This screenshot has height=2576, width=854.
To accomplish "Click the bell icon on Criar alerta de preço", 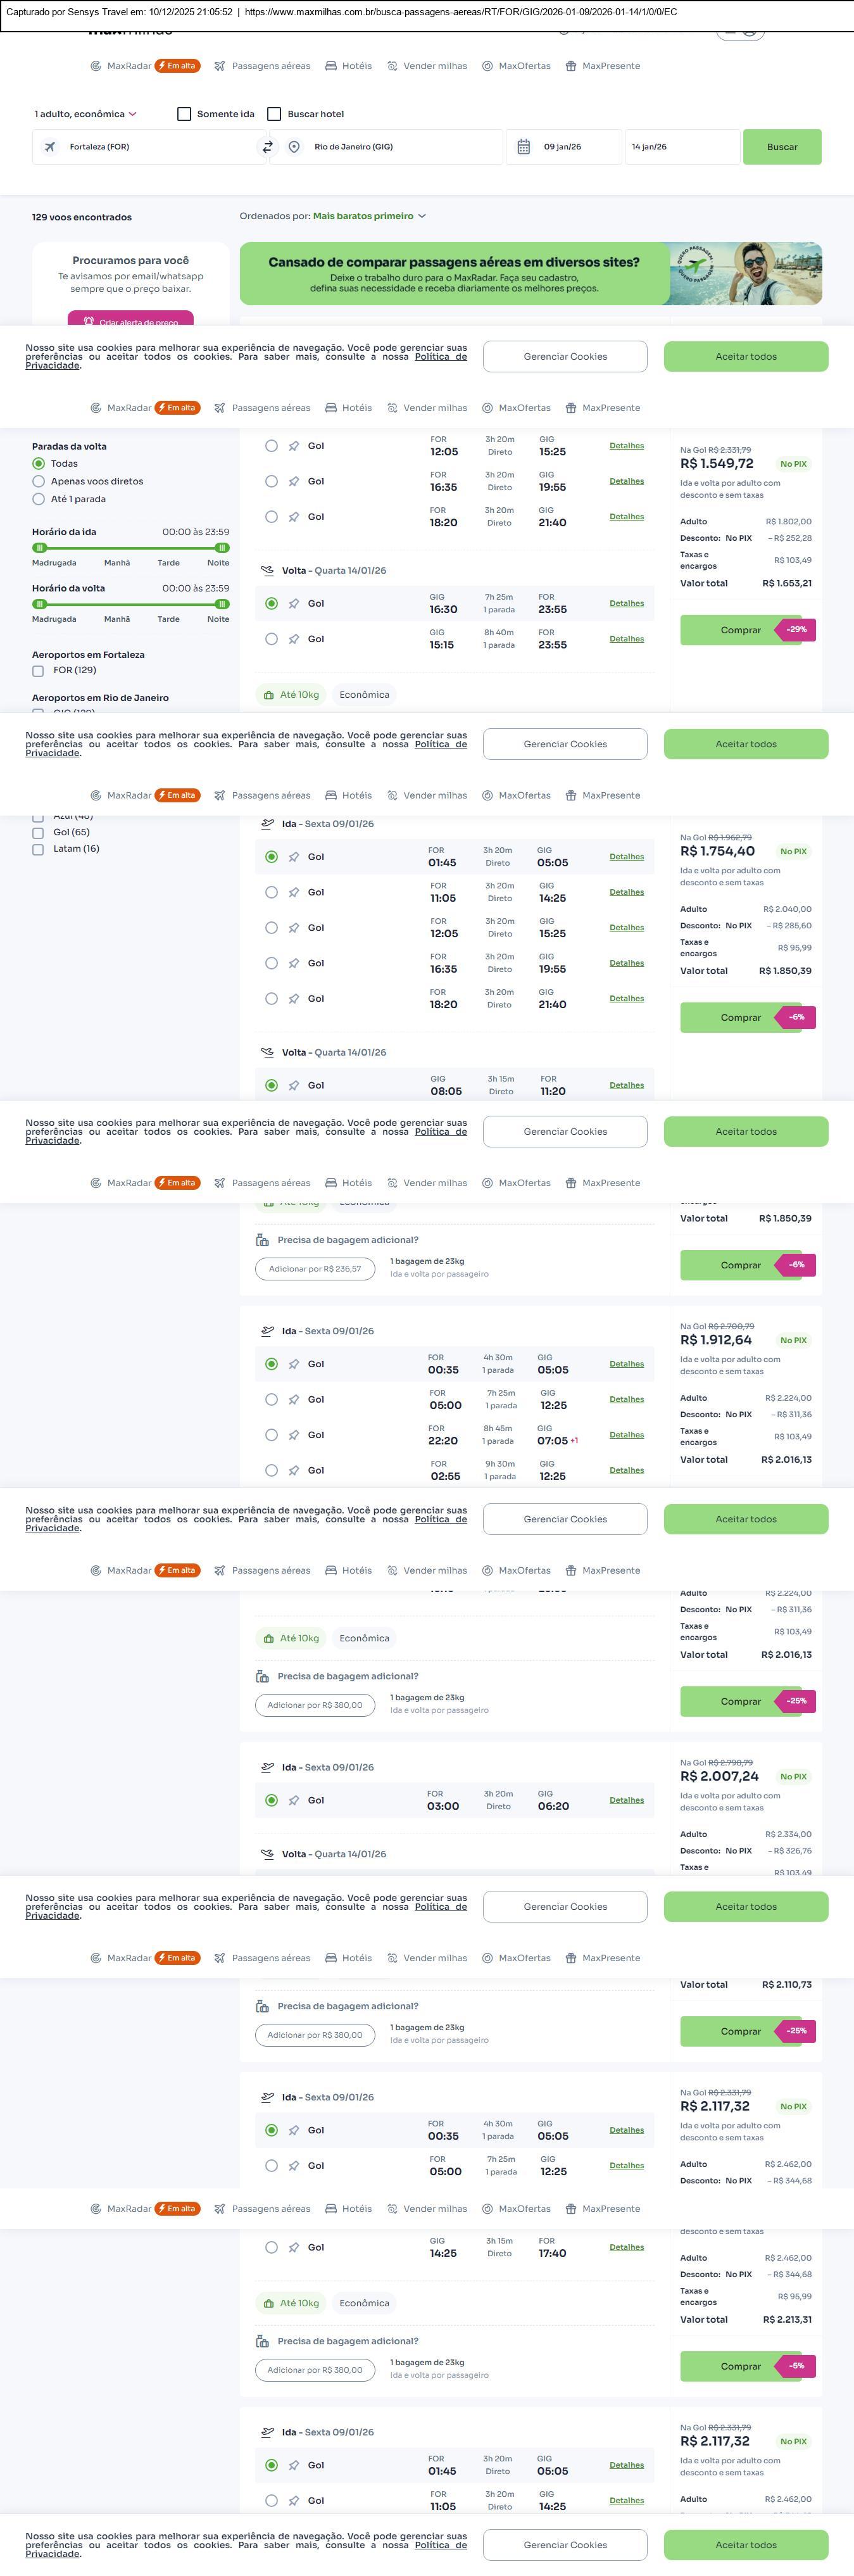I will [89, 322].
